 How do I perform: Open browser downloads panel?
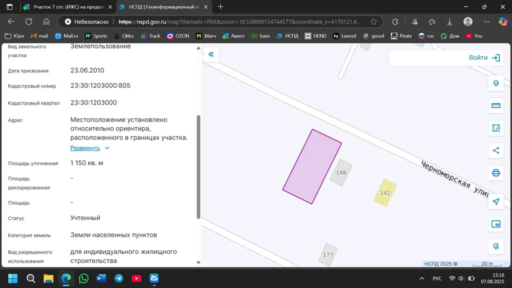[x=449, y=22]
